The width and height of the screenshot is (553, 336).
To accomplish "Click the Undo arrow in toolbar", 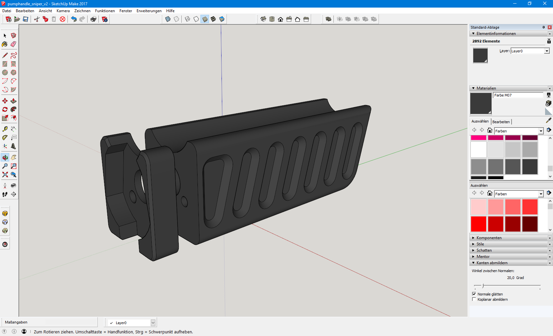I will (x=74, y=19).
